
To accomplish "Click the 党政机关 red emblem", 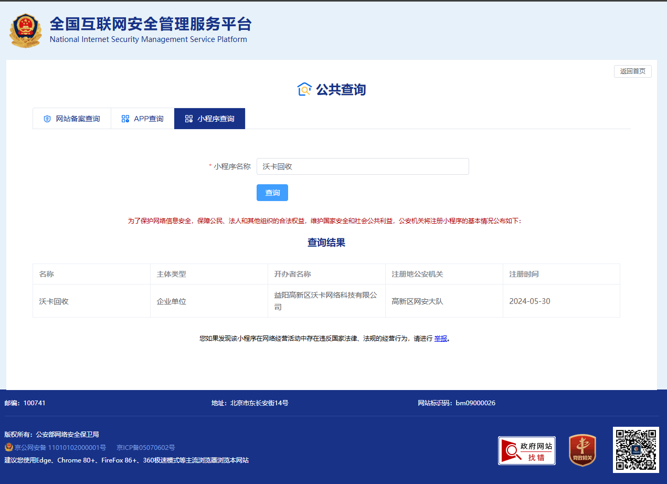I will tap(583, 450).
